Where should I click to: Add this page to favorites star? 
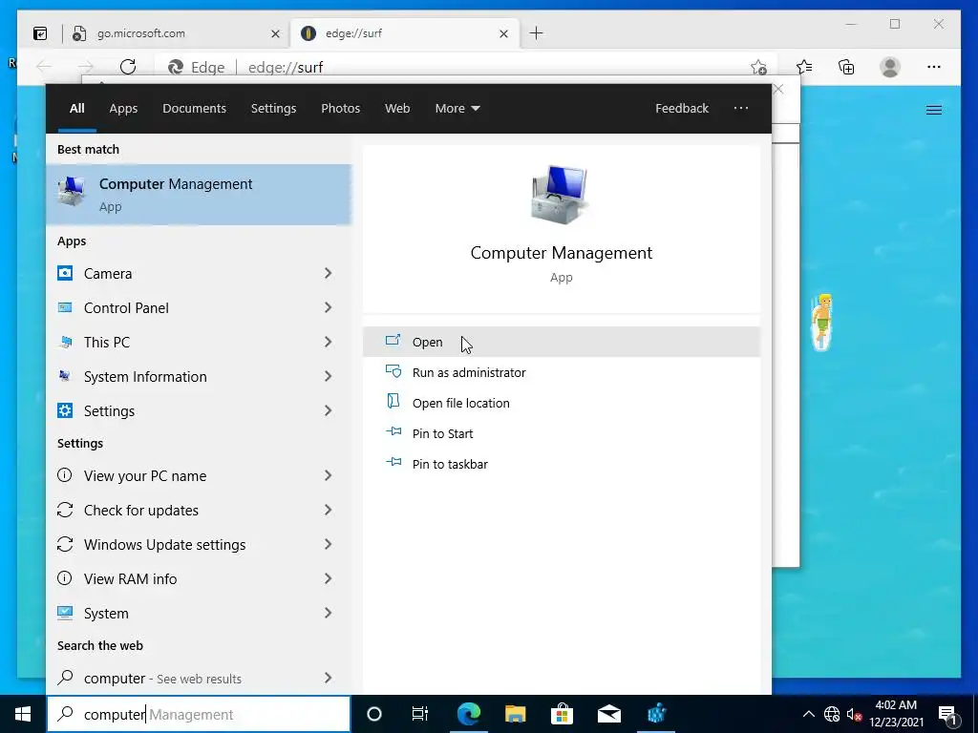click(758, 67)
